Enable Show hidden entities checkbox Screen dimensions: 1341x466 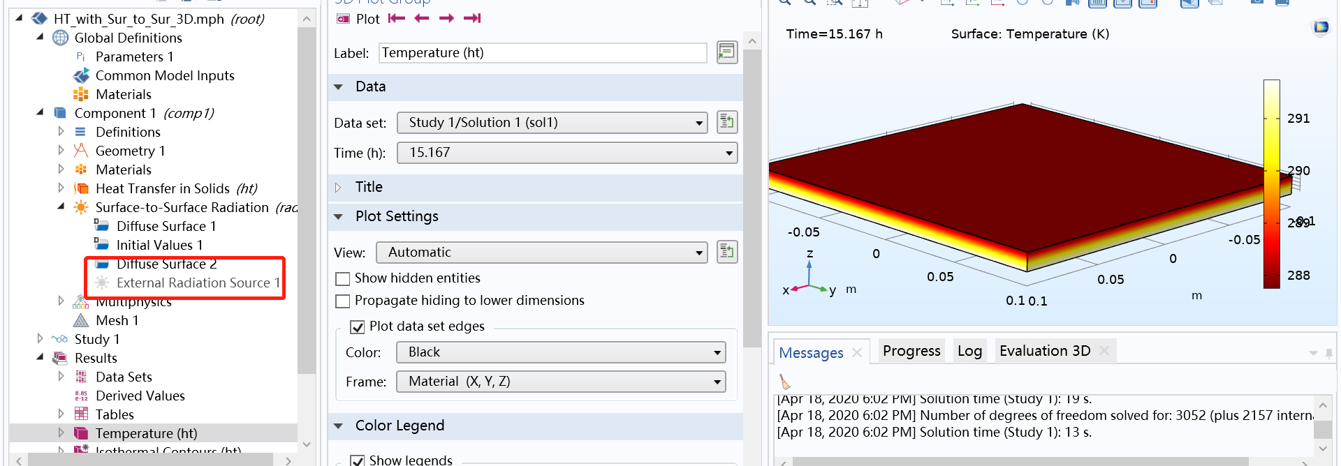click(343, 279)
